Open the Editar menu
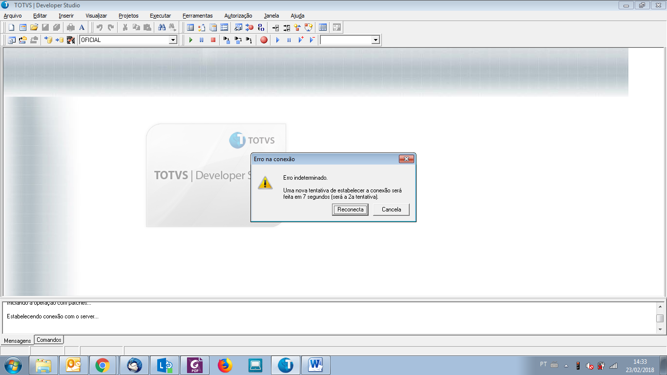The width and height of the screenshot is (667, 375). pos(40,16)
